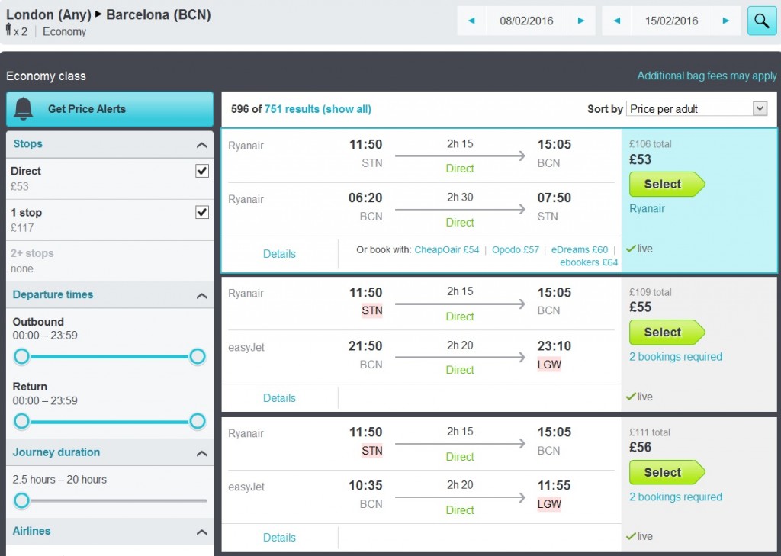Click the passenger count icon
The width and height of the screenshot is (781, 556).
(x=8, y=30)
